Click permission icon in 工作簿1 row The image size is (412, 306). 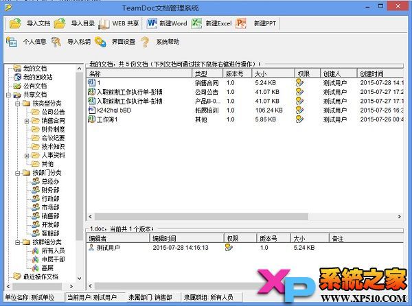(299, 119)
